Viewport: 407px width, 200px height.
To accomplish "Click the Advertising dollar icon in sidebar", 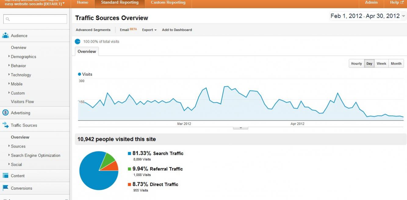I will (x=5, y=113).
